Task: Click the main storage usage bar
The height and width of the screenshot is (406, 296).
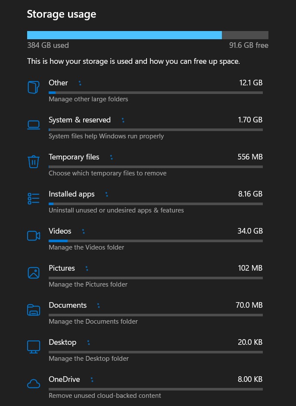Action: tap(148, 35)
